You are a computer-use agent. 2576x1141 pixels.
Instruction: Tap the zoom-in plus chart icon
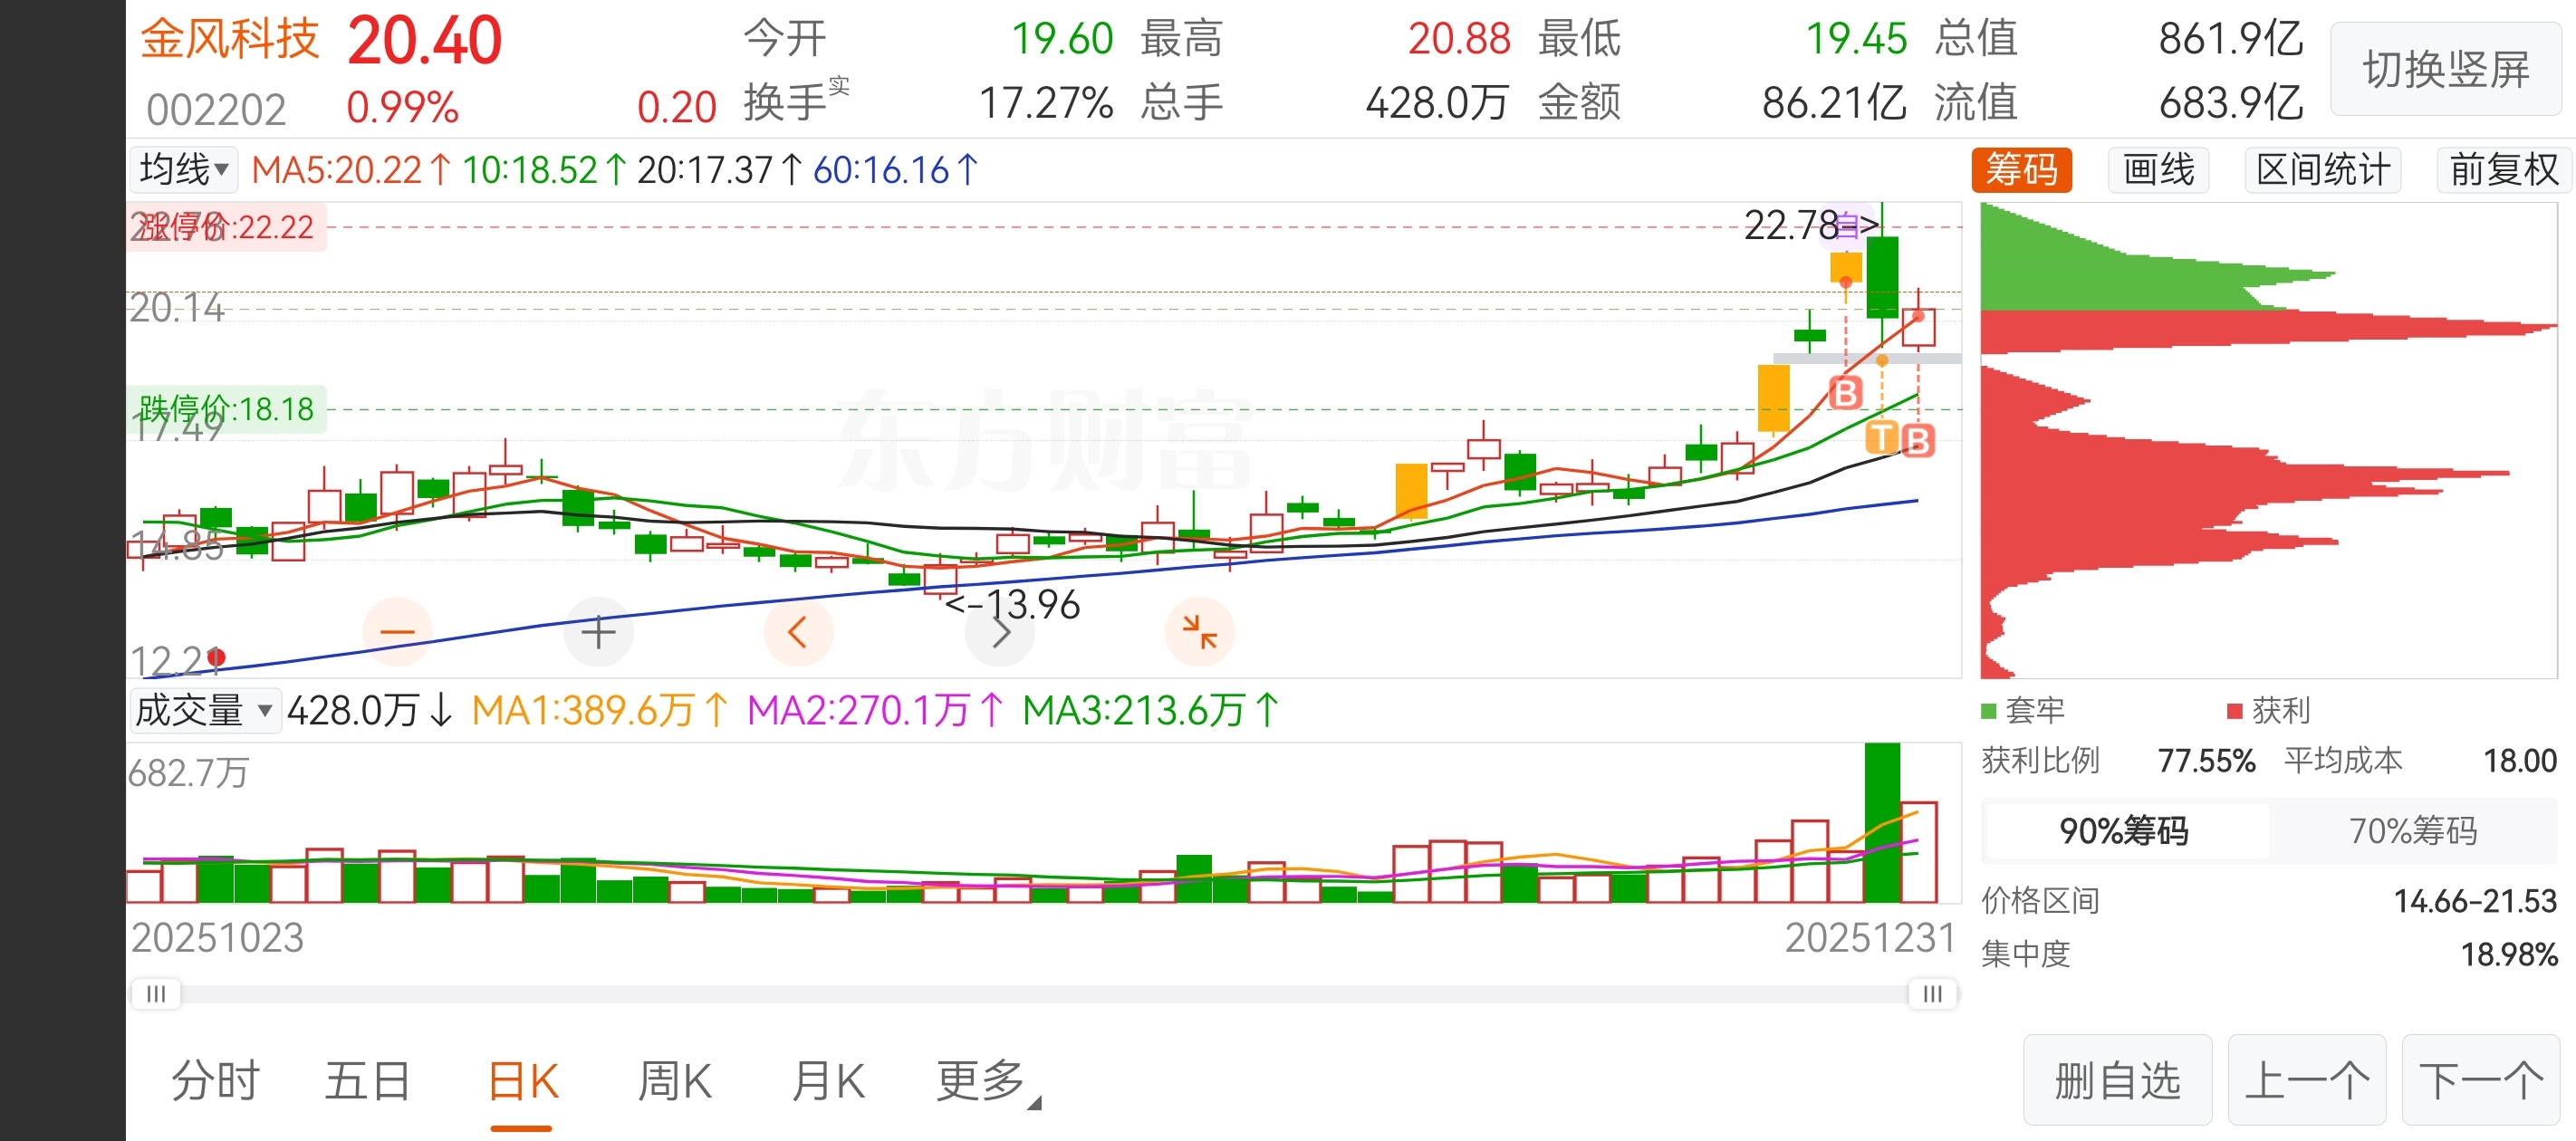[x=598, y=632]
